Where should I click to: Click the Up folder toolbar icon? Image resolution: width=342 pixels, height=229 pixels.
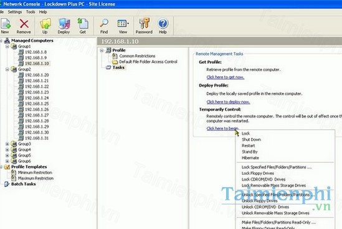coord(45,24)
